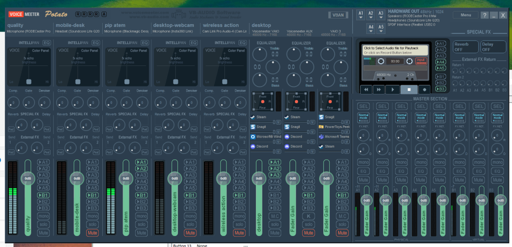Change Normal mode on the A1 master bus
This screenshot has width=512, height=247.
tap(363, 117)
